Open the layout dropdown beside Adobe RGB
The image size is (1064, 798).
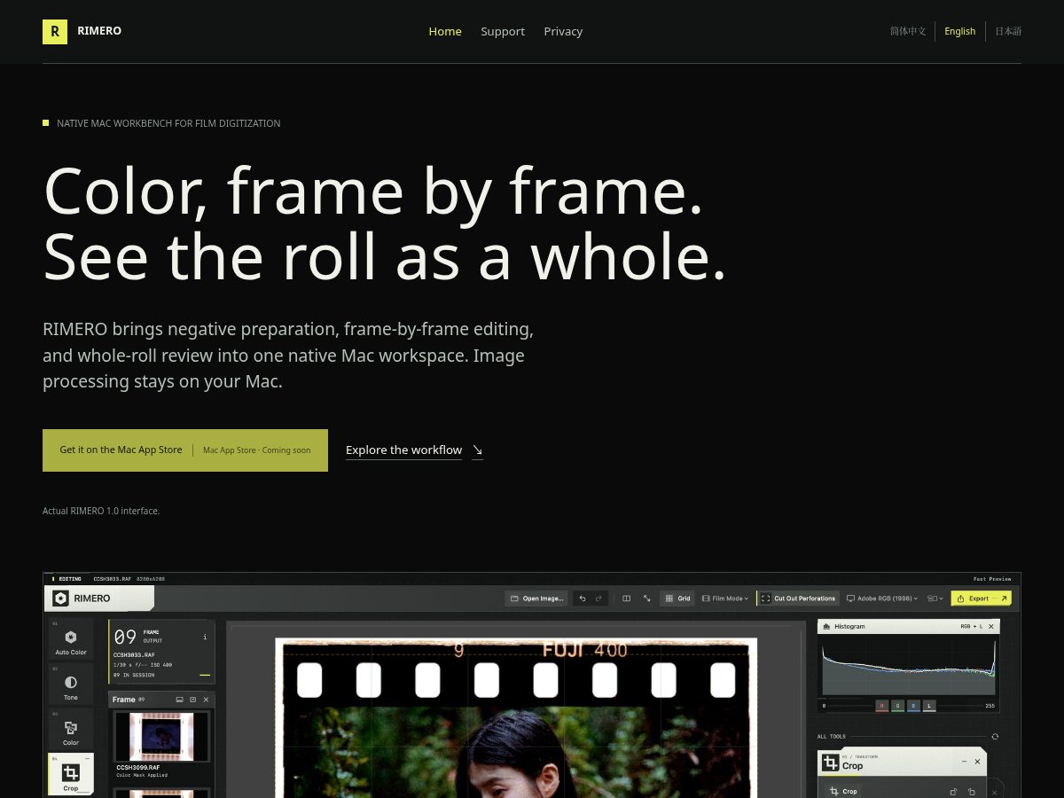coord(935,598)
